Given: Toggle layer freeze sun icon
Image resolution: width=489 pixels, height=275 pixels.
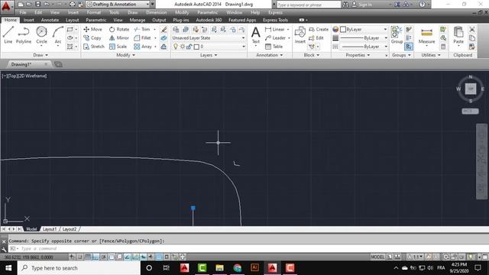Looking at the screenshot, I should pyautogui.click(x=183, y=47).
